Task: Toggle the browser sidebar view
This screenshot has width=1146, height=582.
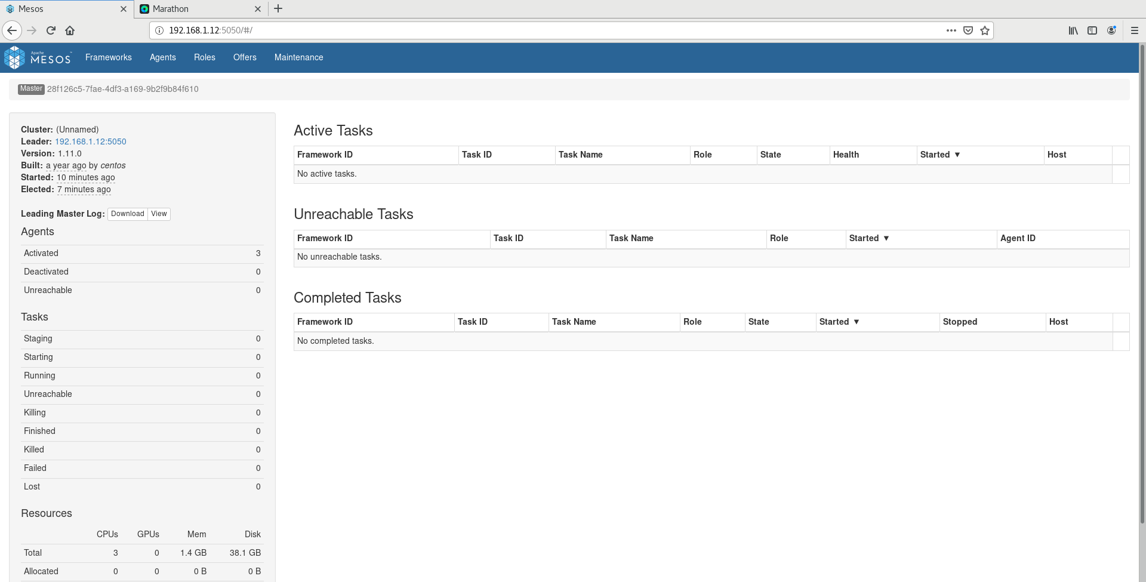Action: tap(1092, 30)
